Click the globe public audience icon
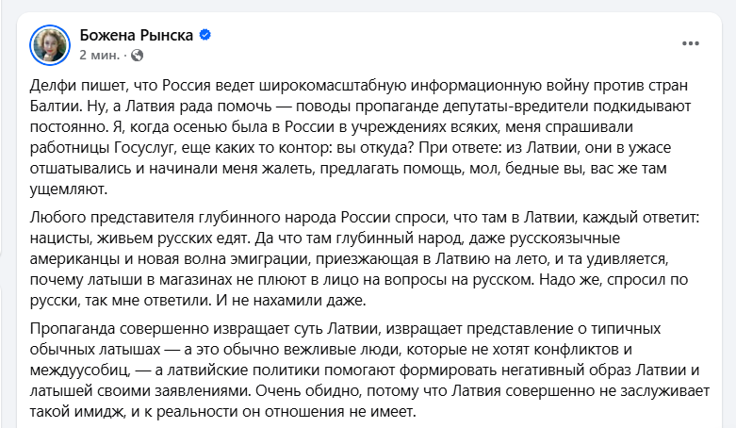Image resolution: width=736 pixels, height=428 pixels. coord(136,56)
